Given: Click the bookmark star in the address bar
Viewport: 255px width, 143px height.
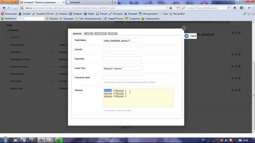Looking at the screenshot, I should 167,8.
